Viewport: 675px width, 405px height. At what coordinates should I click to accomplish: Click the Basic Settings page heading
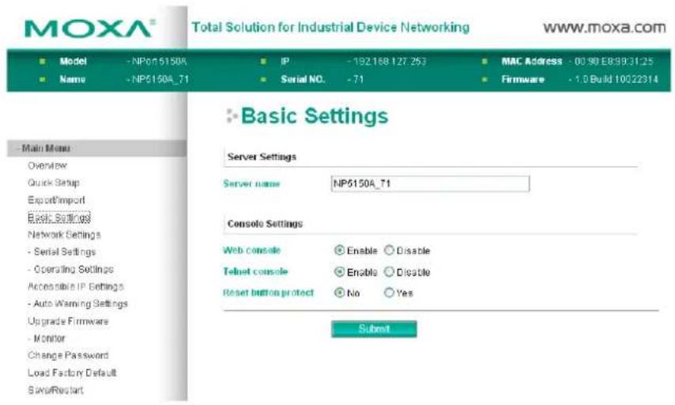[315, 116]
